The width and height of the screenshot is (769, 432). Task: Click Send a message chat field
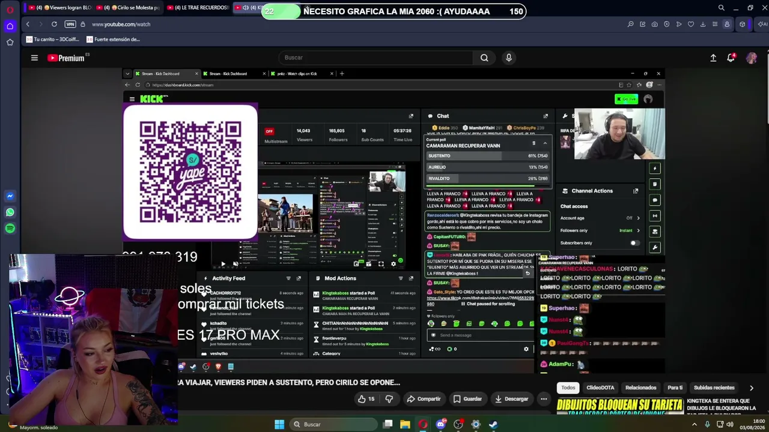(480, 335)
